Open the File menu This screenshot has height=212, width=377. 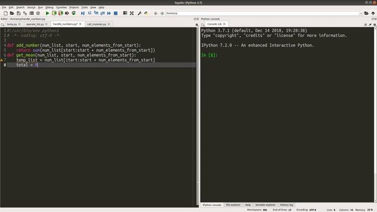(4, 8)
